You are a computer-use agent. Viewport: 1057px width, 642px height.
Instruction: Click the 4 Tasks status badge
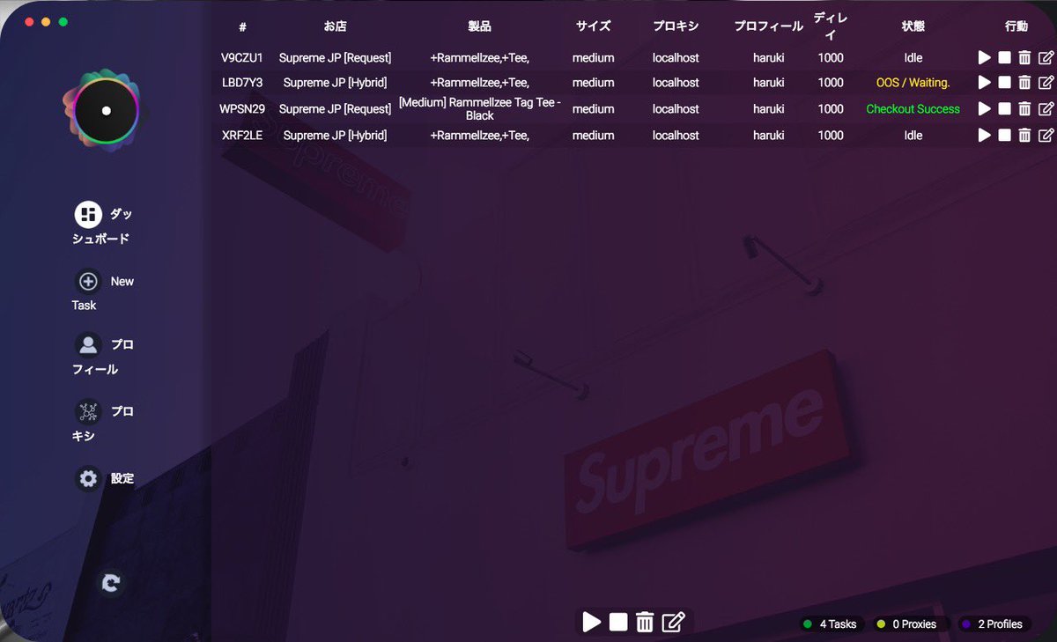tap(830, 624)
